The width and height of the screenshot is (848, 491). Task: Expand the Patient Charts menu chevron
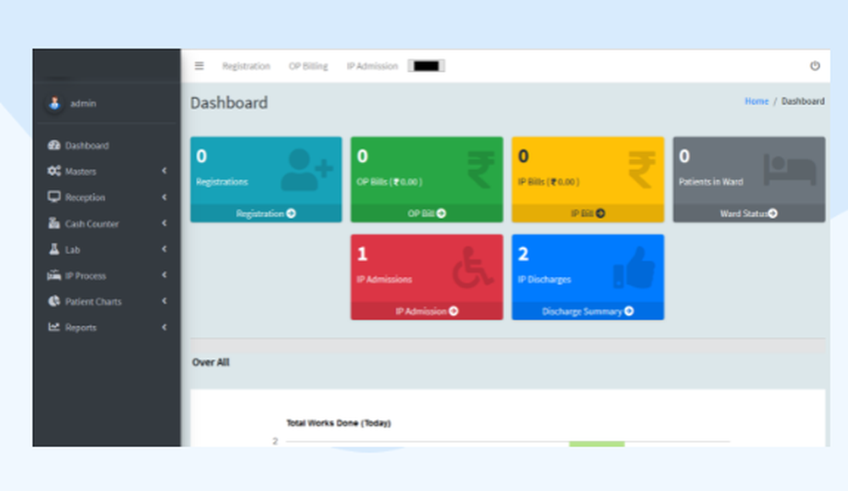coord(165,301)
